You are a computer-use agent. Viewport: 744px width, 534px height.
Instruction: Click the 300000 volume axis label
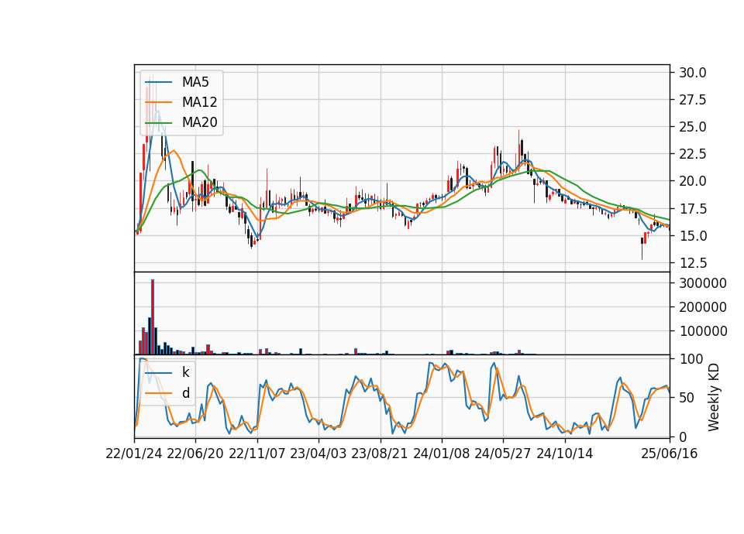coord(703,283)
